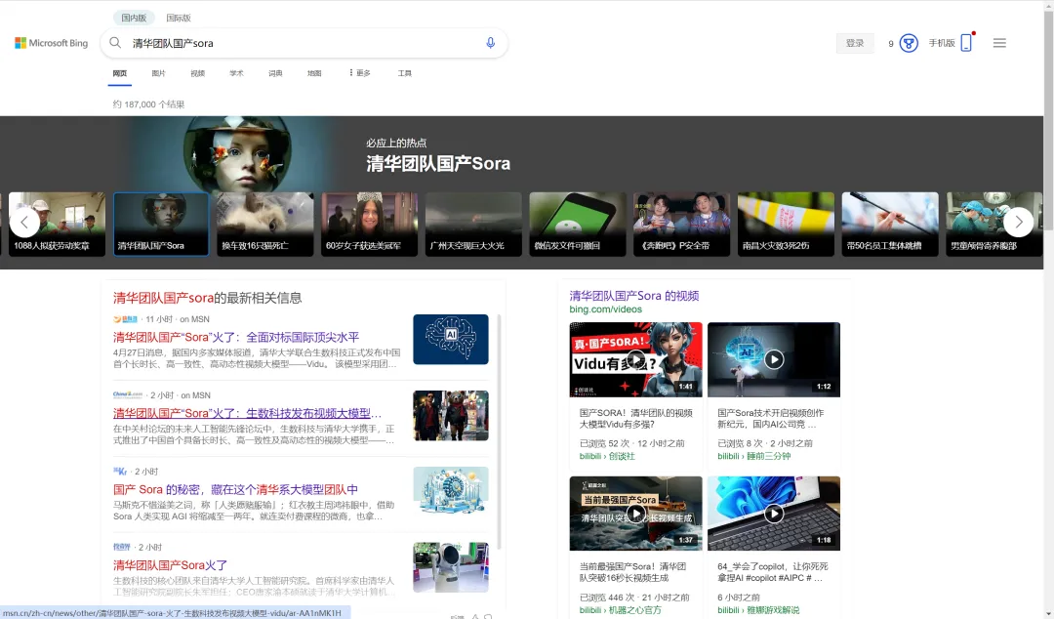Open the Microsoft Rewards medal icon
The height and width of the screenshot is (619, 1054).
pyautogui.click(x=909, y=43)
